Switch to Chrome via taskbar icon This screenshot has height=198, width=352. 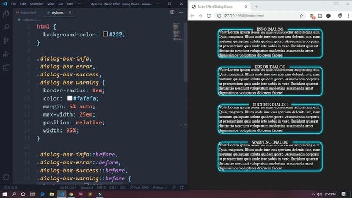[71, 194]
